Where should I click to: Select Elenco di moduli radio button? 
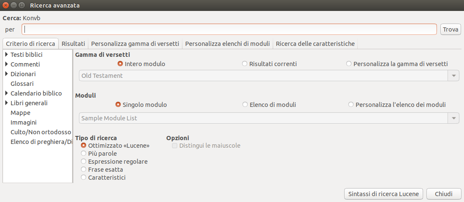(x=245, y=104)
